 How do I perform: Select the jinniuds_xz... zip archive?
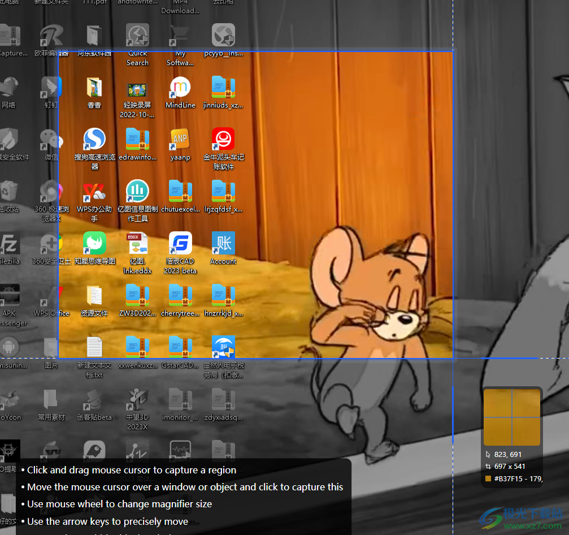coord(223,88)
